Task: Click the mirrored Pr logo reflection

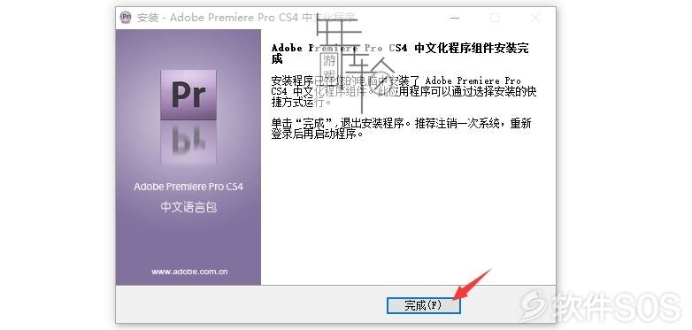Action: pos(188,142)
